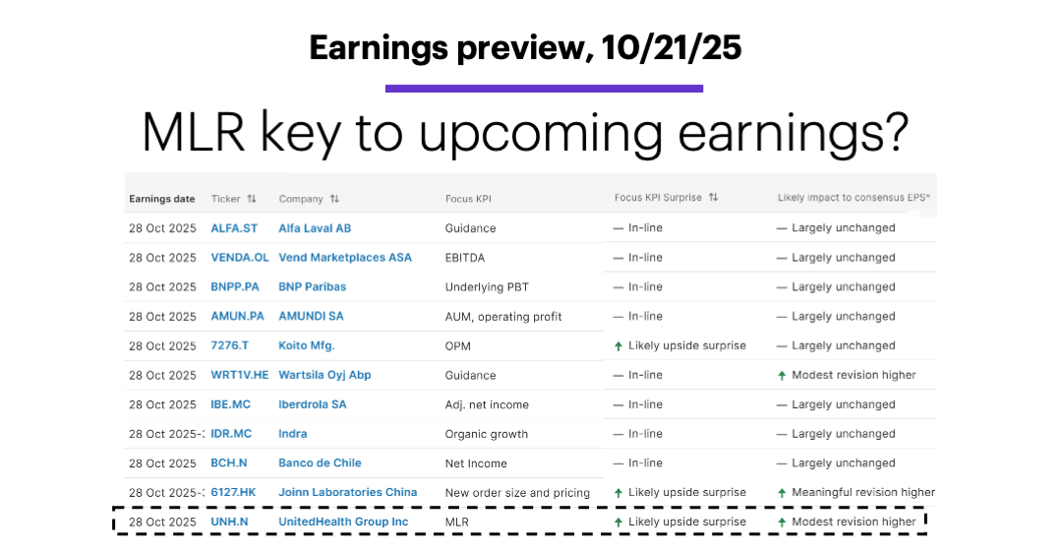
Task: Click the green upside arrow for Koito Mfg.
Action: [619, 346]
